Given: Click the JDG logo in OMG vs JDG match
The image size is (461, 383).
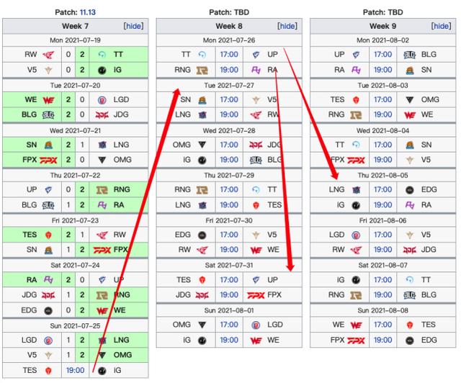Looking at the screenshot, I should 255,144.
